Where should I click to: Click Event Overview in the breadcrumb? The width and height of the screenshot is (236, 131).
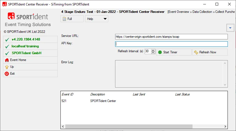179,12
